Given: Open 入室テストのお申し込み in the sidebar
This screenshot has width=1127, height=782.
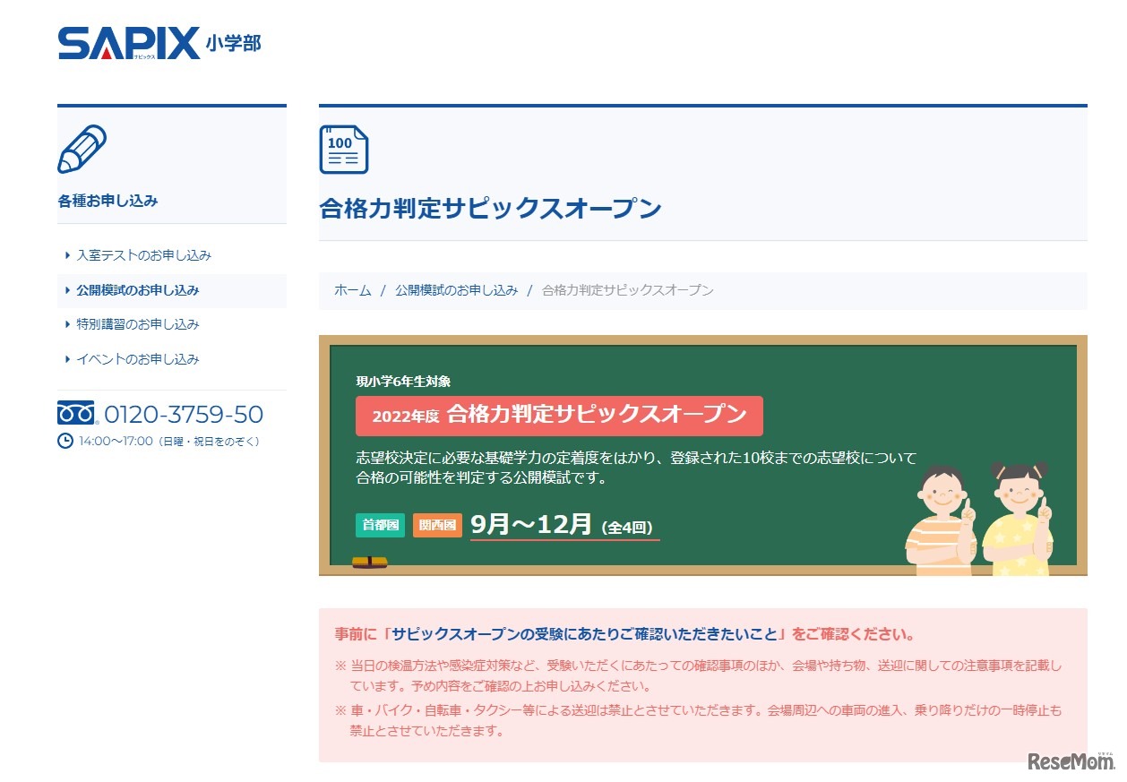Looking at the screenshot, I should pos(143,255).
